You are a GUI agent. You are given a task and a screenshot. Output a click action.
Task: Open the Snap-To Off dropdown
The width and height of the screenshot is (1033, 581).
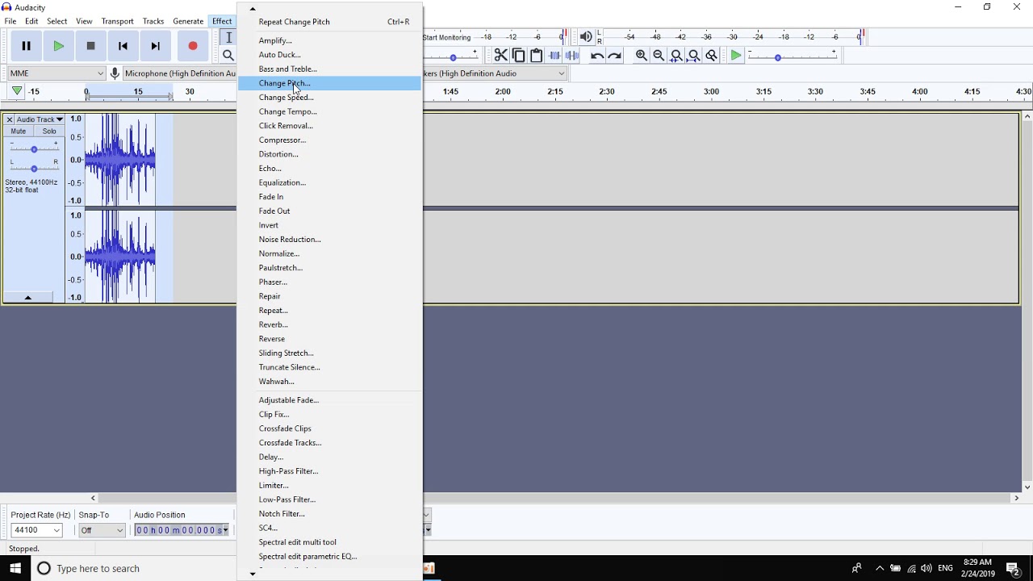(x=102, y=530)
